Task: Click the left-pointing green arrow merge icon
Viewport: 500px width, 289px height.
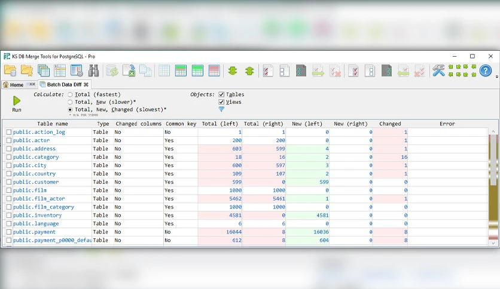Action: tap(403, 70)
